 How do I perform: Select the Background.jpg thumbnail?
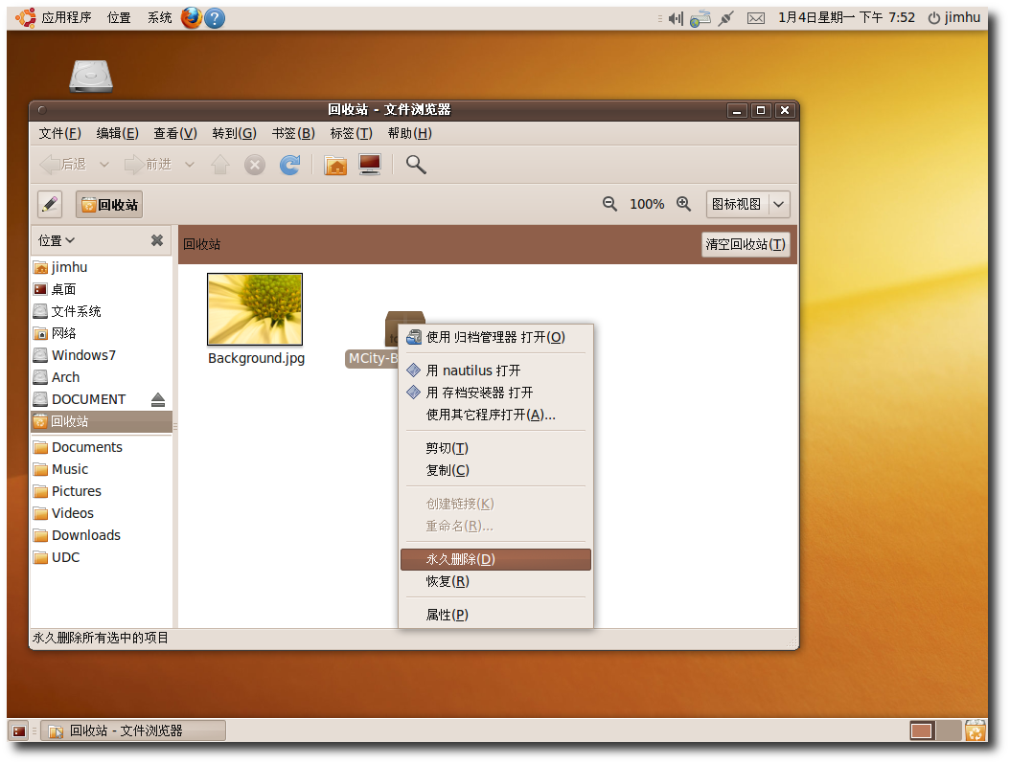(255, 309)
